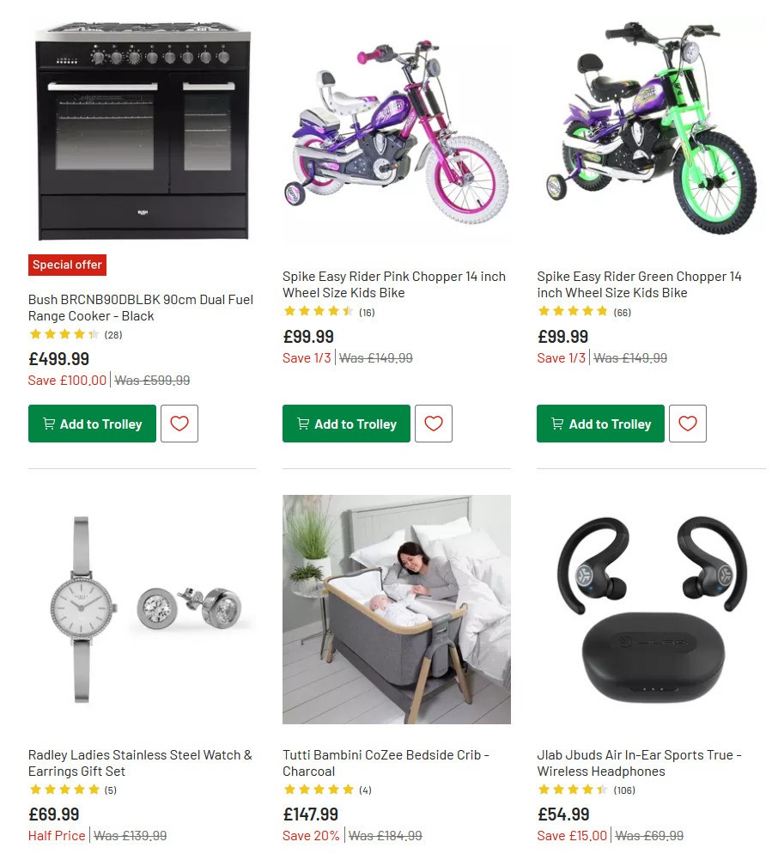This screenshot has height=854, width=778.
Task: Click the star rating for Radley watch set
Action: pyautogui.click(x=59, y=790)
